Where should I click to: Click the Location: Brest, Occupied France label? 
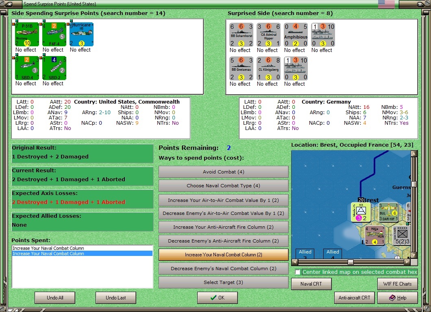click(352, 145)
